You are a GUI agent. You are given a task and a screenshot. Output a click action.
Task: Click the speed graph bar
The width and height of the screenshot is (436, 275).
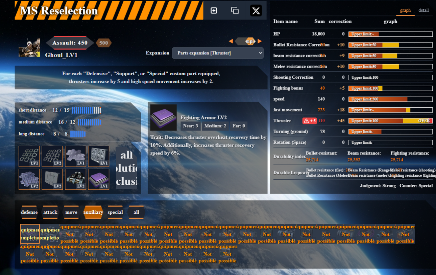390,99
